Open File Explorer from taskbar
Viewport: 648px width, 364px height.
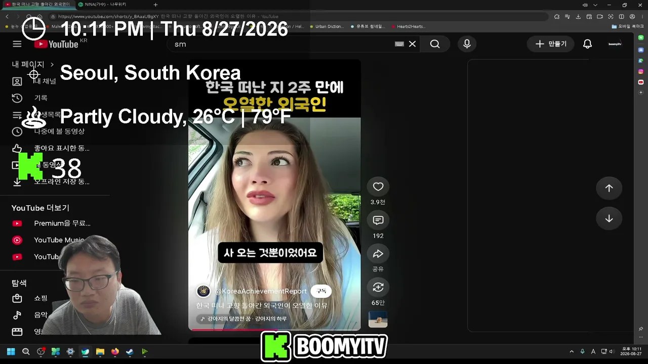pos(100,351)
